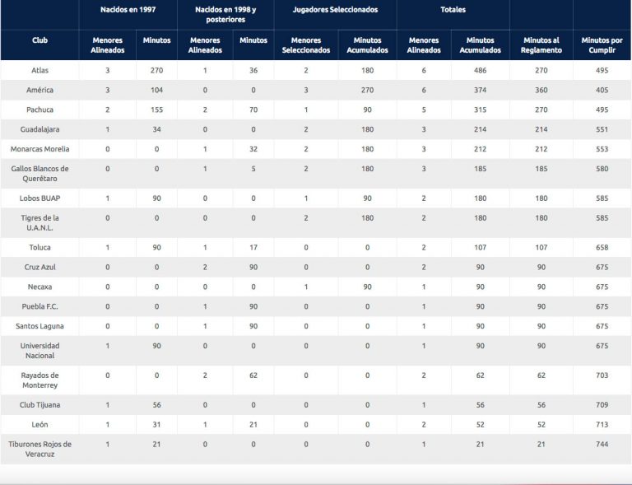Click the Puebla F.C. cell
This screenshot has height=485, width=632.
(x=39, y=307)
